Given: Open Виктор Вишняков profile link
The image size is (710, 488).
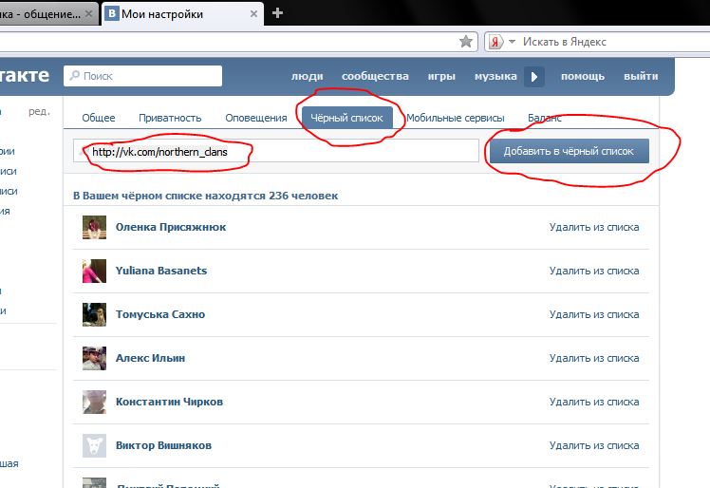Looking at the screenshot, I should coord(163,445).
